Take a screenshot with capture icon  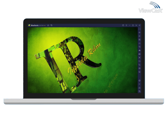(140, 58)
